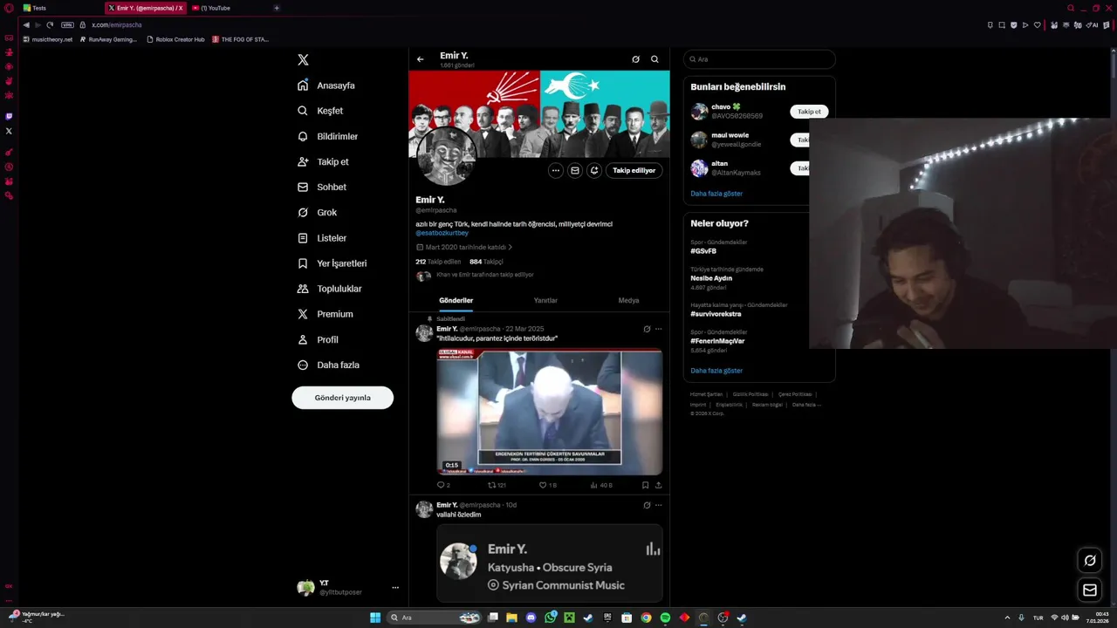
Task: Open the Katyusha Obscure Syria music card
Action: point(550,563)
